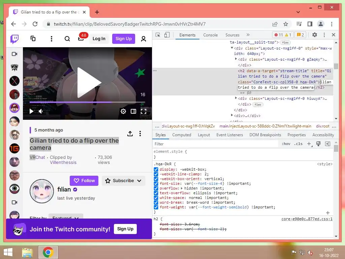The image size is (345, 259).
Task: Switch to the Sources tab
Action: tap(232, 35)
